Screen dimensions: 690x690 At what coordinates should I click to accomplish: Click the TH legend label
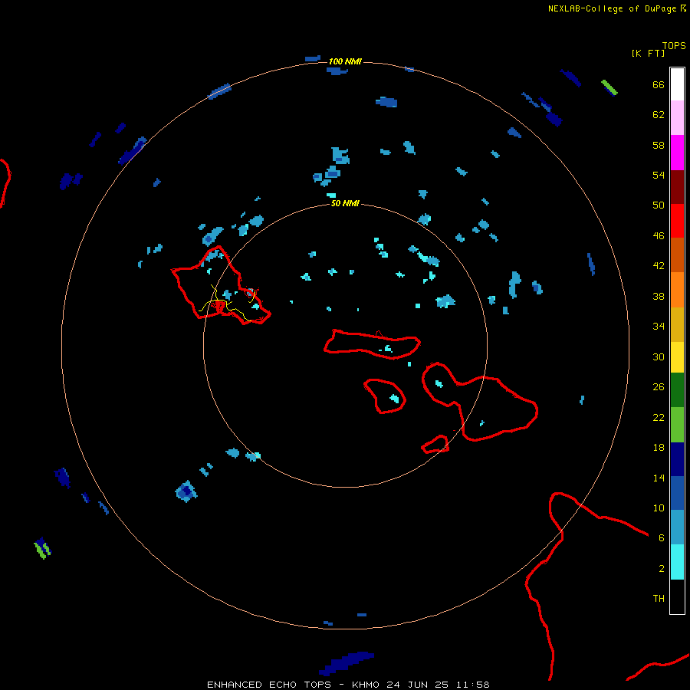coord(659,599)
